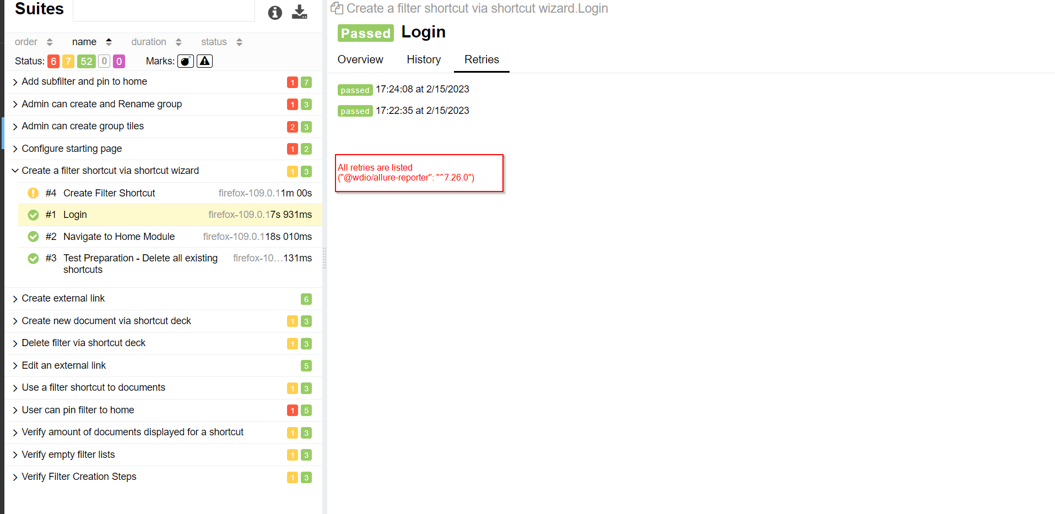This screenshot has height=514, width=1055.
Task: Click green badge 6 of Create external link
Action: point(306,299)
